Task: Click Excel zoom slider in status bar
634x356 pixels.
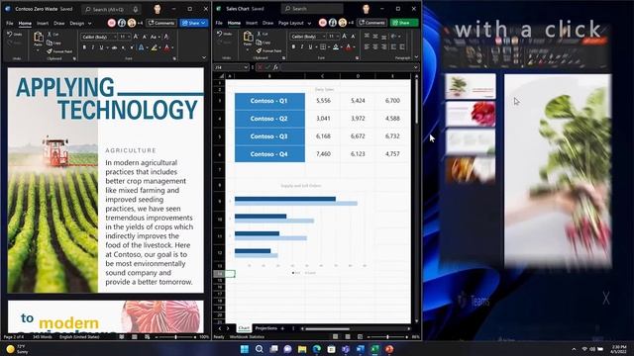Action: 387,336
